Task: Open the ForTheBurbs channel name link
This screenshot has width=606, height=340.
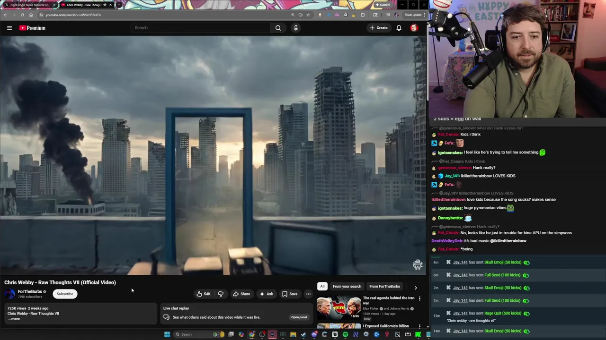Action: pyautogui.click(x=30, y=292)
